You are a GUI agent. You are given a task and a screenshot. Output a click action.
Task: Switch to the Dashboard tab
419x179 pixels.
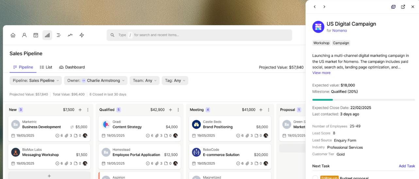pyautogui.click(x=72, y=67)
